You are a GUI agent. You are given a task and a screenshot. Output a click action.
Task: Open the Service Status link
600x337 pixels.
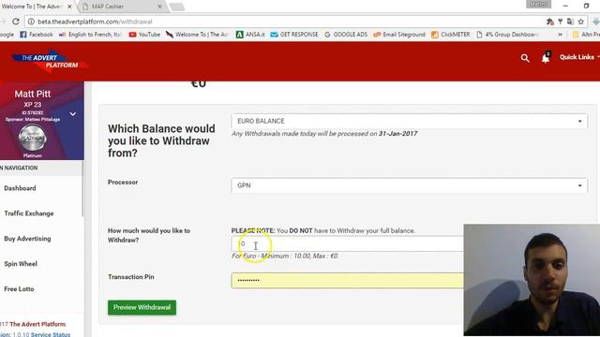pyautogui.click(x=51, y=334)
